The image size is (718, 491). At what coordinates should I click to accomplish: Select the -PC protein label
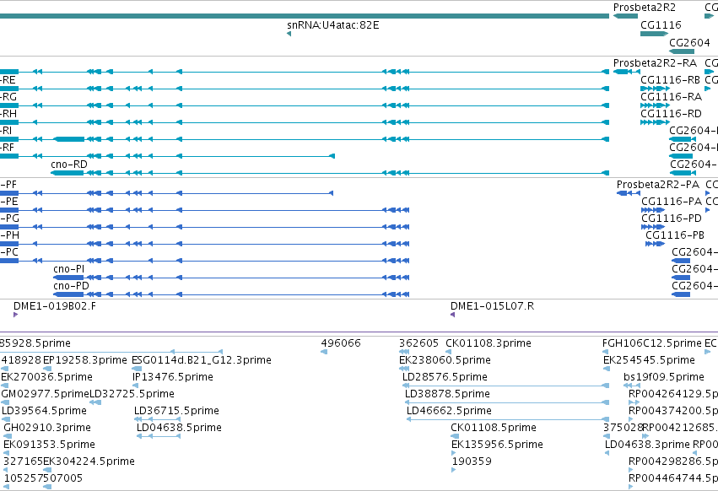click(8, 252)
